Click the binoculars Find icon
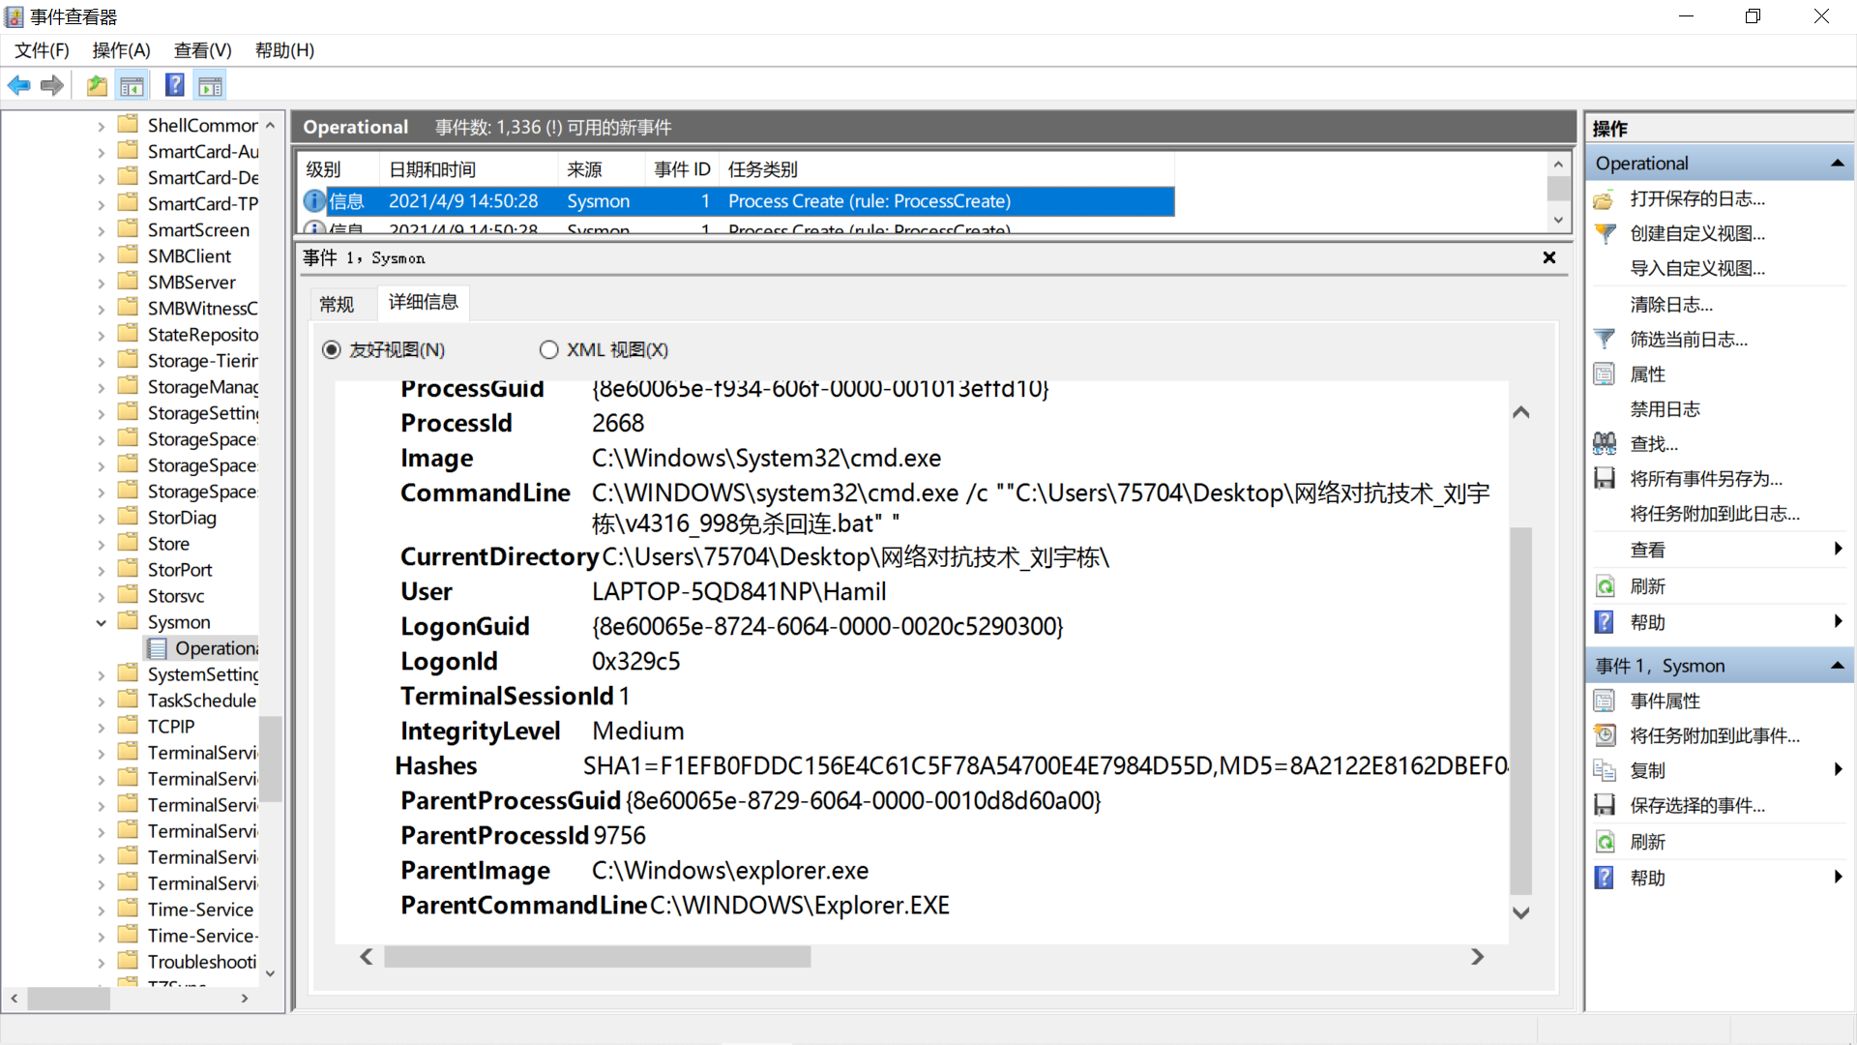 (1605, 444)
